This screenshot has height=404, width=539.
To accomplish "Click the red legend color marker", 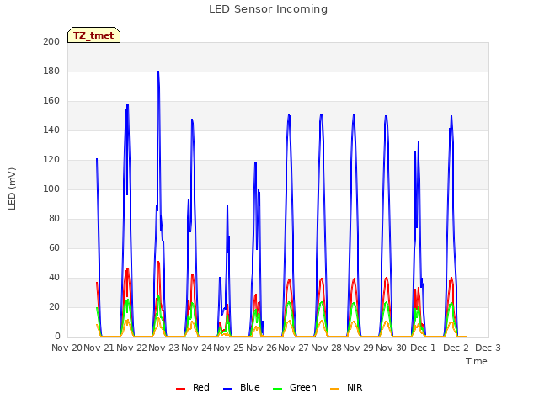I will (x=180, y=389).
